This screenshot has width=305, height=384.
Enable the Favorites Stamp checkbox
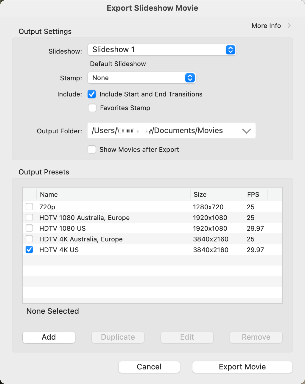(92, 108)
